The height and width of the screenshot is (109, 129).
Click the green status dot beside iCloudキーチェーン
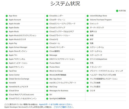[47, 20]
